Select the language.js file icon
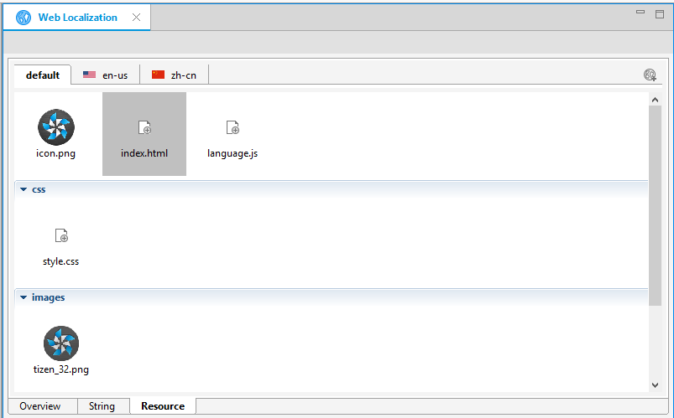674x418 pixels. [x=233, y=127]
